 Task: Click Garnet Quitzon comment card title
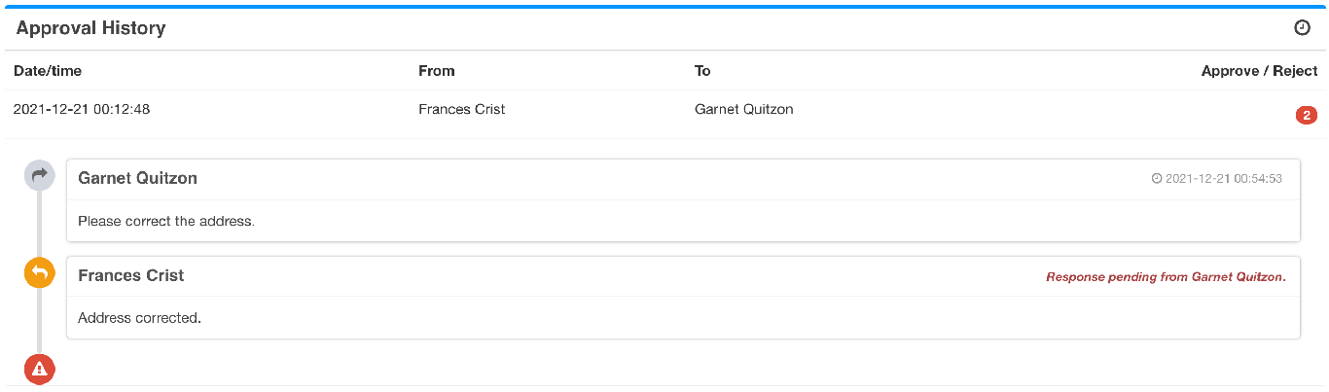tap(137, 178)
